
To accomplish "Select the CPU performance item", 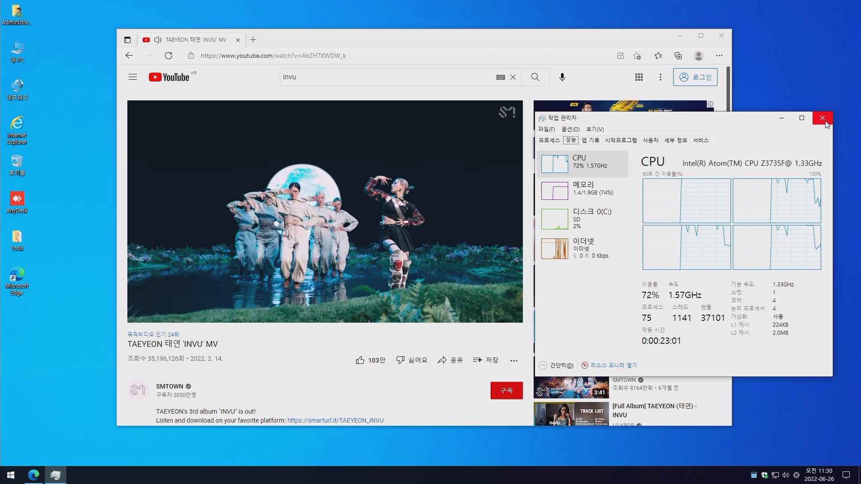I will click(x=583, y=164).
